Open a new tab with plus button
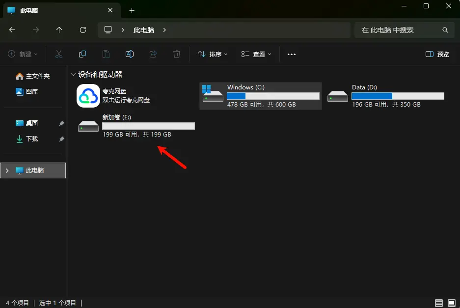Screen dimensions: 460x308 (x=132, y=10)
